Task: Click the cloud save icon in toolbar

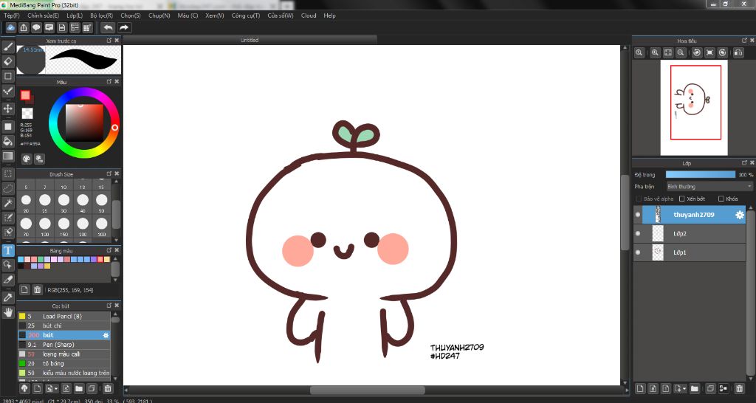Action: click(10, 27)
